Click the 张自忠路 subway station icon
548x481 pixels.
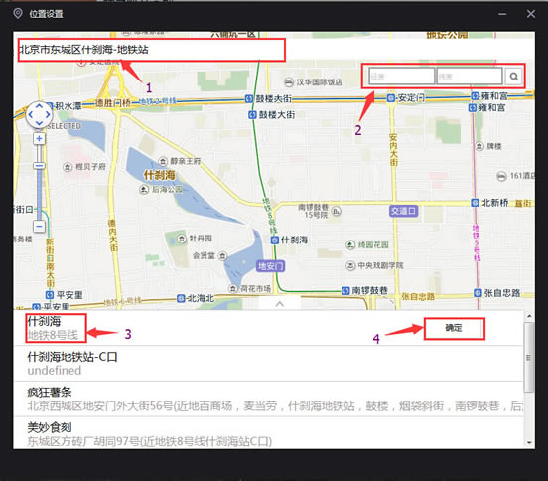[478, 293]
